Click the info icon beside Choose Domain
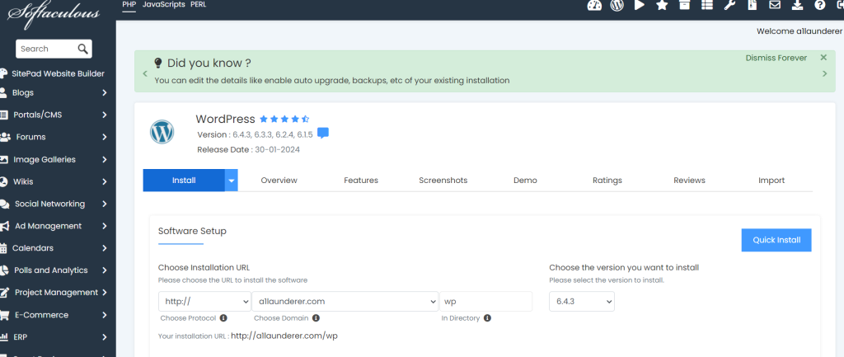The width and height of the screenshot is (844, 357). pyautogui.click(x=316, y=318)
